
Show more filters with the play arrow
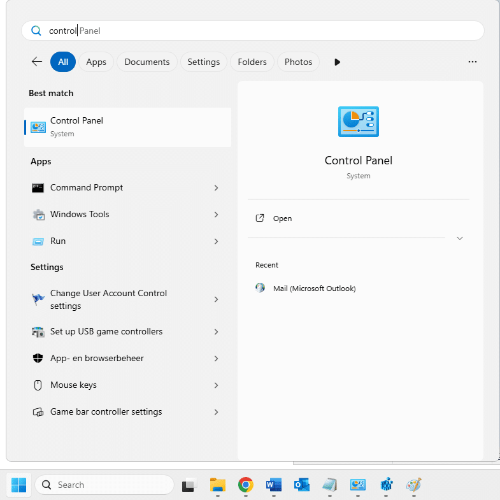[337, 62]
